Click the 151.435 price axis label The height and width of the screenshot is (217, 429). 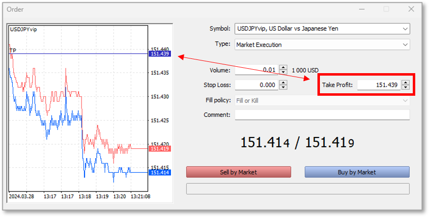160,73
